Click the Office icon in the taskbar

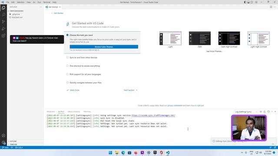(x=161, y=153)
